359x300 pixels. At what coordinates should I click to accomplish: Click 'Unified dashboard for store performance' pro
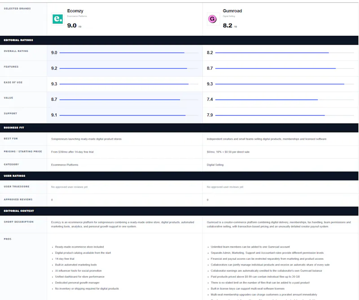click(x=80, y=277)
